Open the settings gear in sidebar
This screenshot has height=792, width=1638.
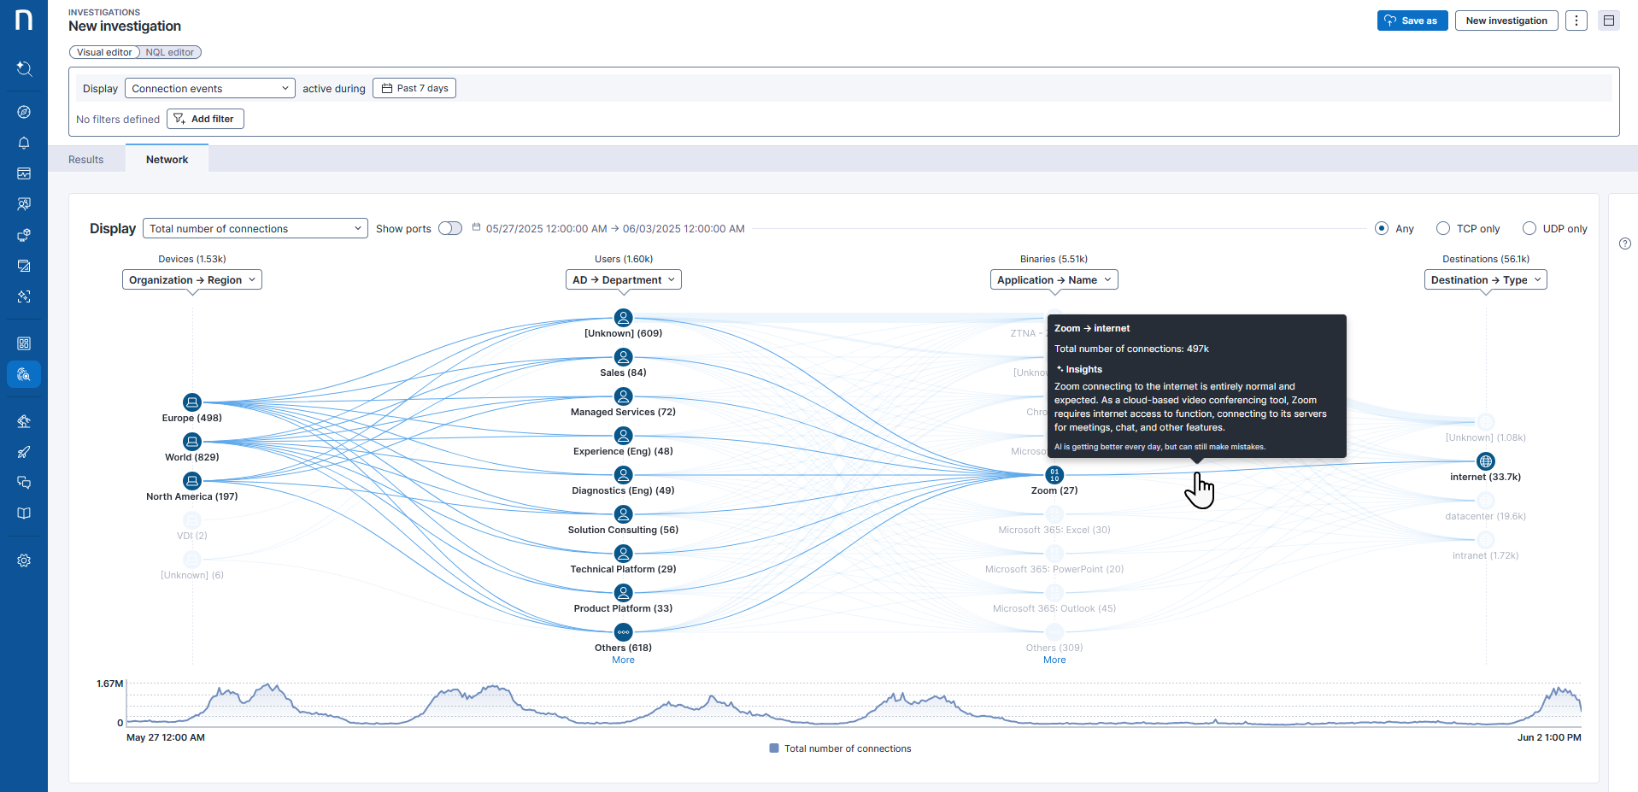pyautogui.click(x=24, y=560)
